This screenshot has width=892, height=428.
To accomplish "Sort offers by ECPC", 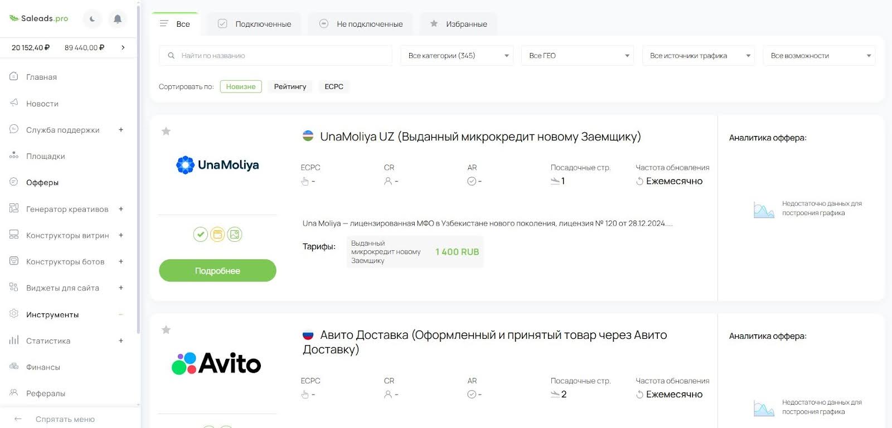I will coord(334,86).
